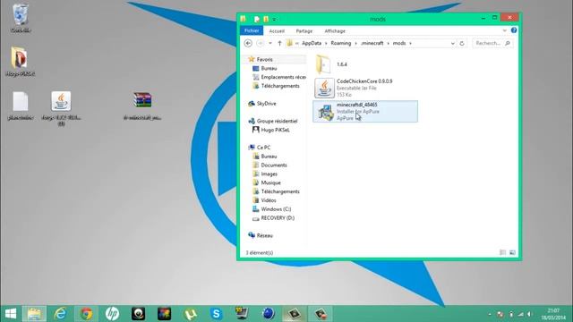The image size is (573, 322).
Task: Click quick access new folder icon
Action: click(266, 19)
